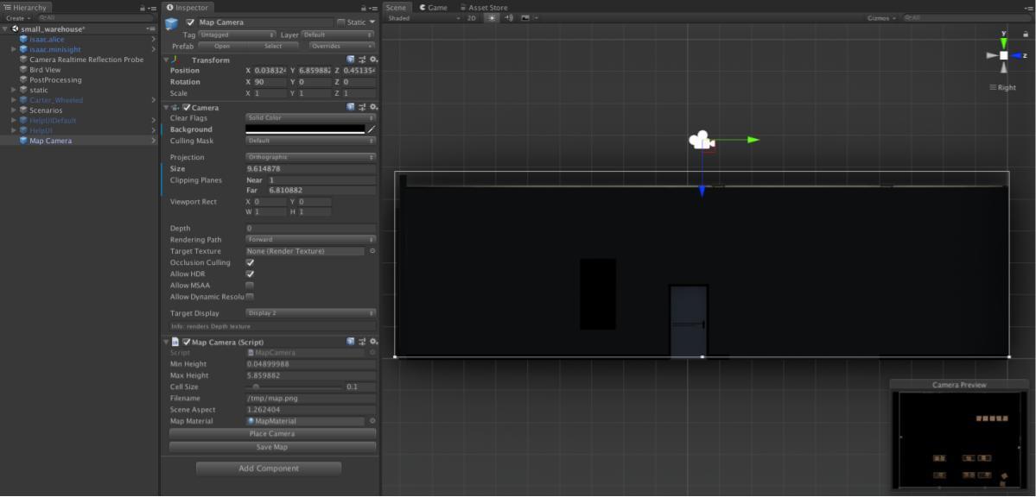Expand the Carter_Wheeled hierarchy item
The width and height of the screenshot is (1036, 497).
tap(13, 100)
